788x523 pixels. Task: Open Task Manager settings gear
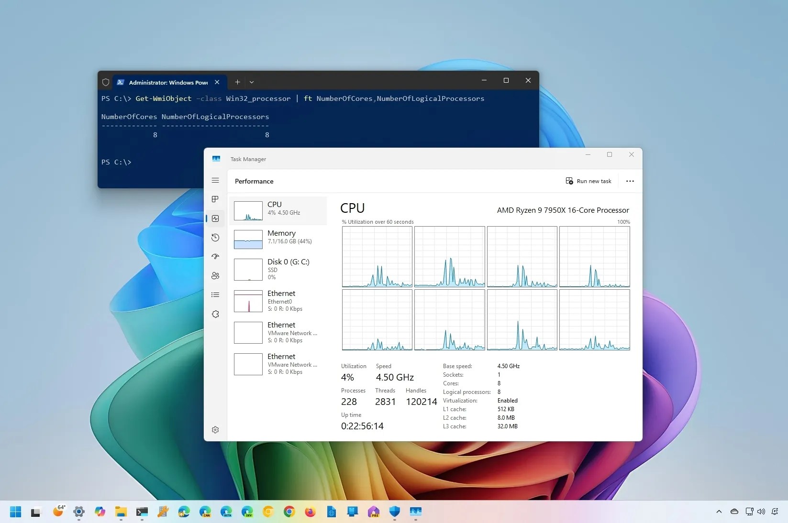tap(215, 430)
